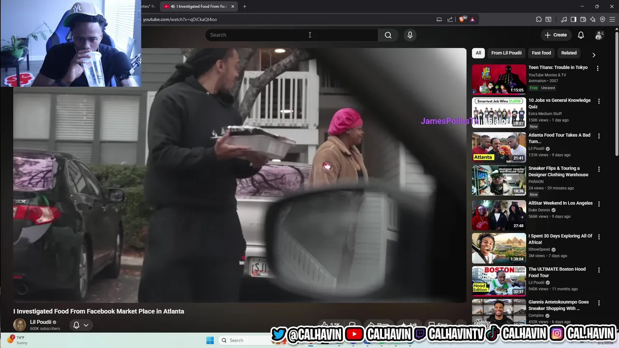Click the Teen Titans movie thumbnail
Image resolution: width=619 pixels, height=348 pixels.
pos(499,79)
